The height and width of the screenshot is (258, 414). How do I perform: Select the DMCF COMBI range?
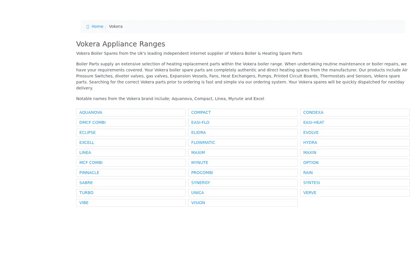tap(131, 122)
